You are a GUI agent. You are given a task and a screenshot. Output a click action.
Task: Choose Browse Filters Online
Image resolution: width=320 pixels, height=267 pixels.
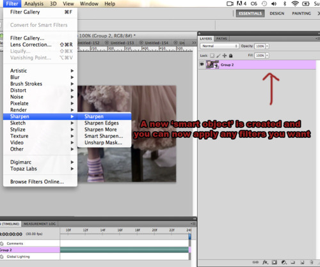pyautogui.click(x=40, y=182)
